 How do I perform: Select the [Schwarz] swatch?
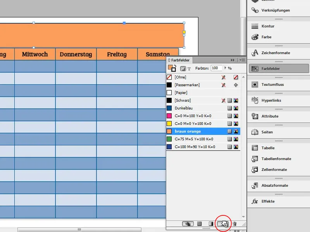pyautogui.click(x=203, y=101)
